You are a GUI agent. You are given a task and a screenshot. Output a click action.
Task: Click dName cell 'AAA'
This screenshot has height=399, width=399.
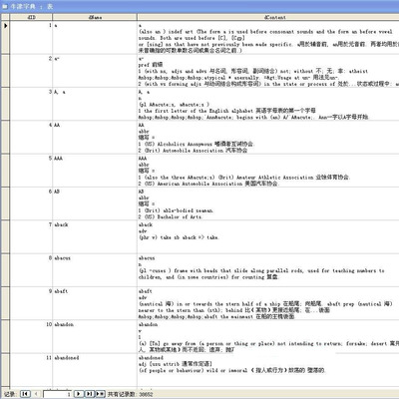(x=95, y=171)
